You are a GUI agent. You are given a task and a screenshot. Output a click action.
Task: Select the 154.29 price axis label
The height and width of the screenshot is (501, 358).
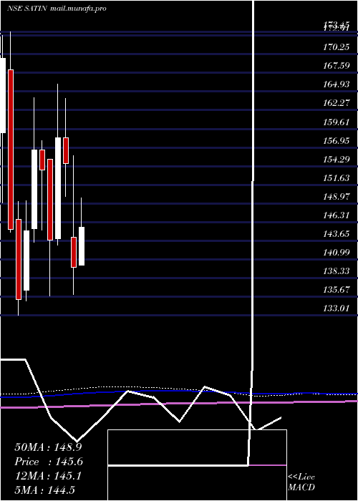tap(337, 159)
